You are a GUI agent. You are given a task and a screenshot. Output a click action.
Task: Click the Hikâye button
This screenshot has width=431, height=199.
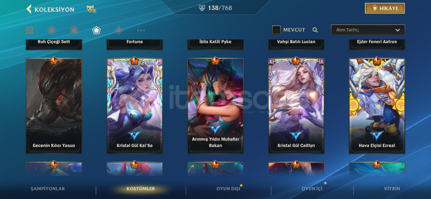tap(385, 8)
